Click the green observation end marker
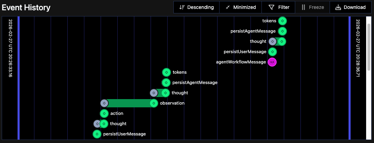 pyautogui.click(x=154, y=103)
